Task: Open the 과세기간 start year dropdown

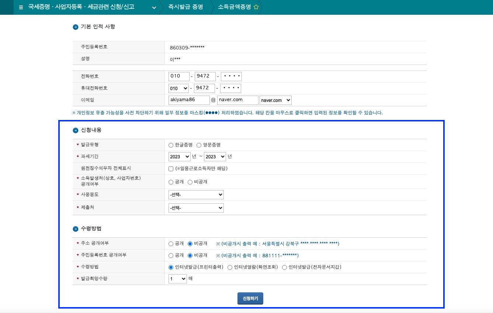Action: [180, 156]
